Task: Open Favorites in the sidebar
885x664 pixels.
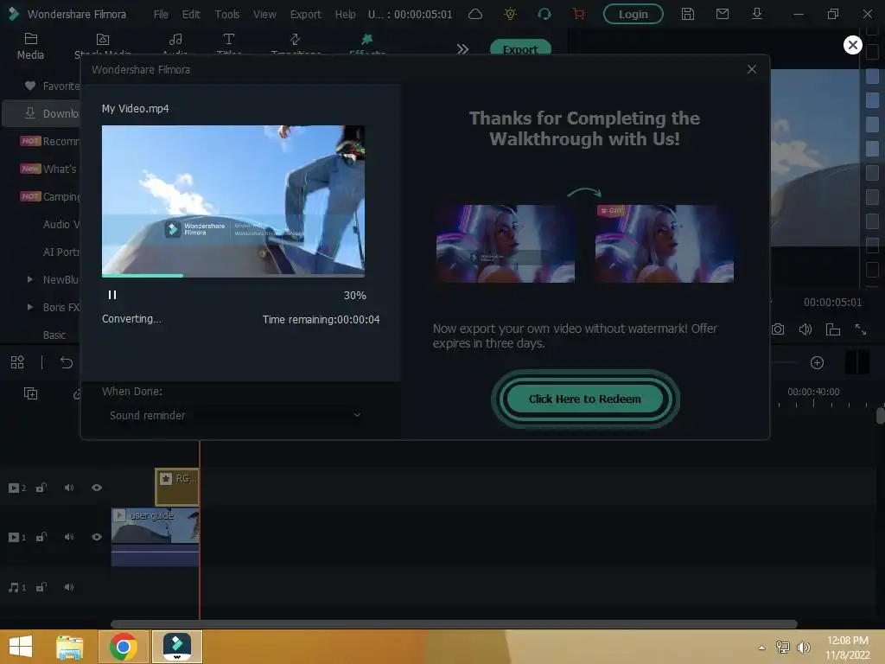Action: point(52,86)
